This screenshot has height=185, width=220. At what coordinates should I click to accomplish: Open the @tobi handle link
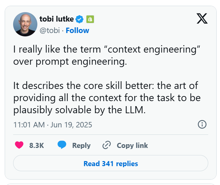[x=49, y=30]
